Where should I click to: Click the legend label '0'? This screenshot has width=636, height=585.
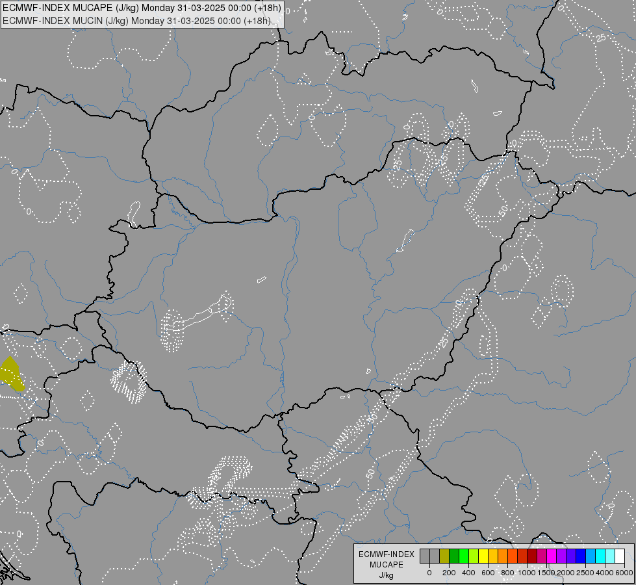(429, 573)
